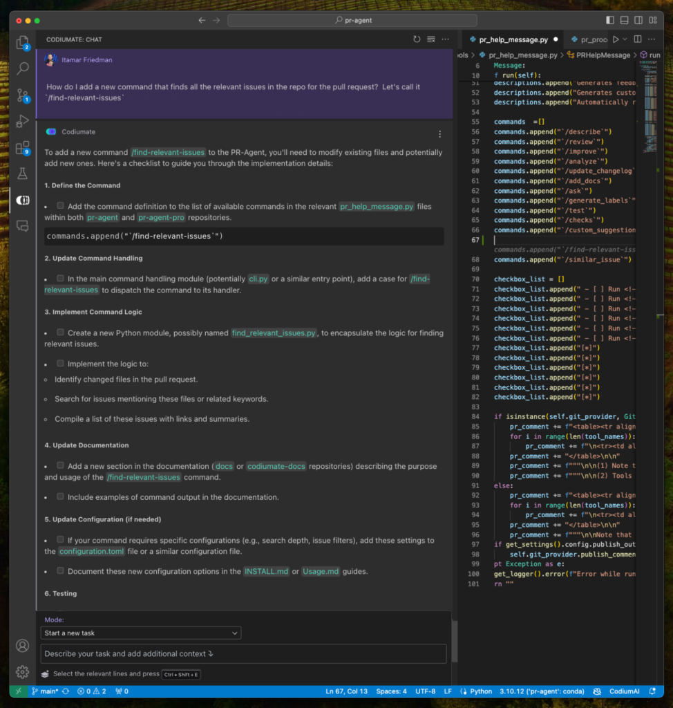Open the Codiumate response options menu

point(439,134)
